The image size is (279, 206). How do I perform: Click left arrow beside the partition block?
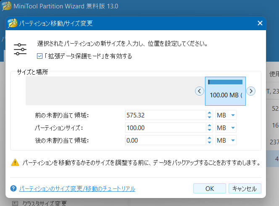200,91
